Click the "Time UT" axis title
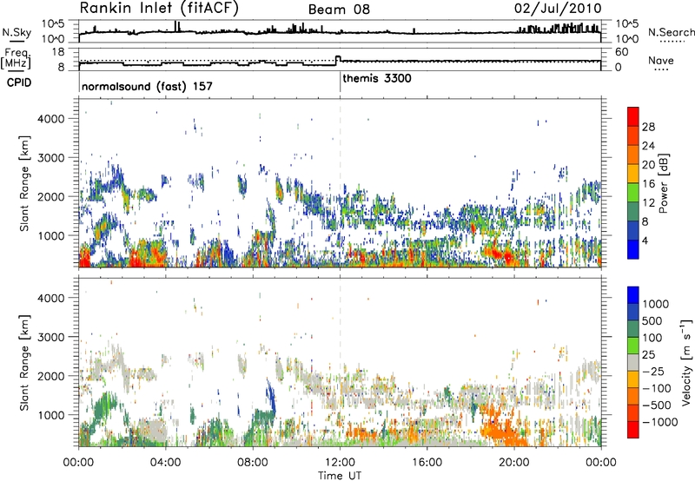The width and height of the screenshot is (695, 481). (x=340, y=476)
